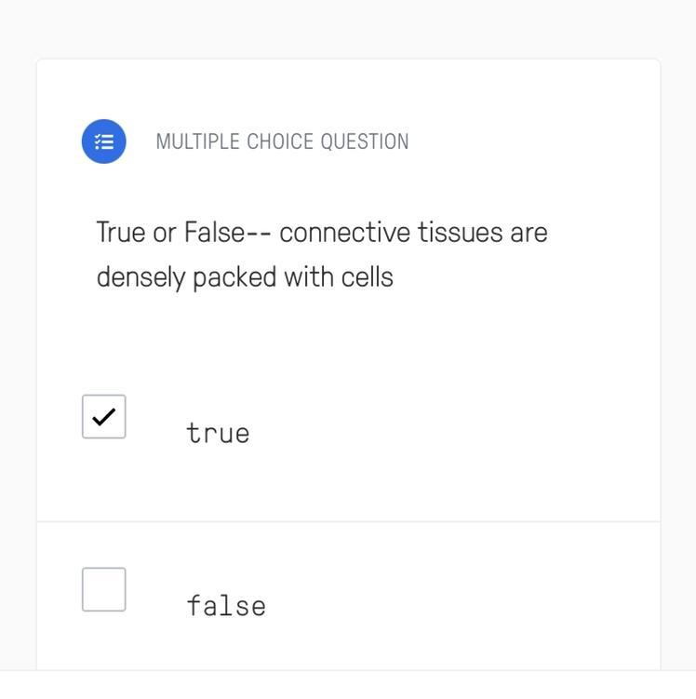Choose the "false" answer label text

tap(226, 606)
